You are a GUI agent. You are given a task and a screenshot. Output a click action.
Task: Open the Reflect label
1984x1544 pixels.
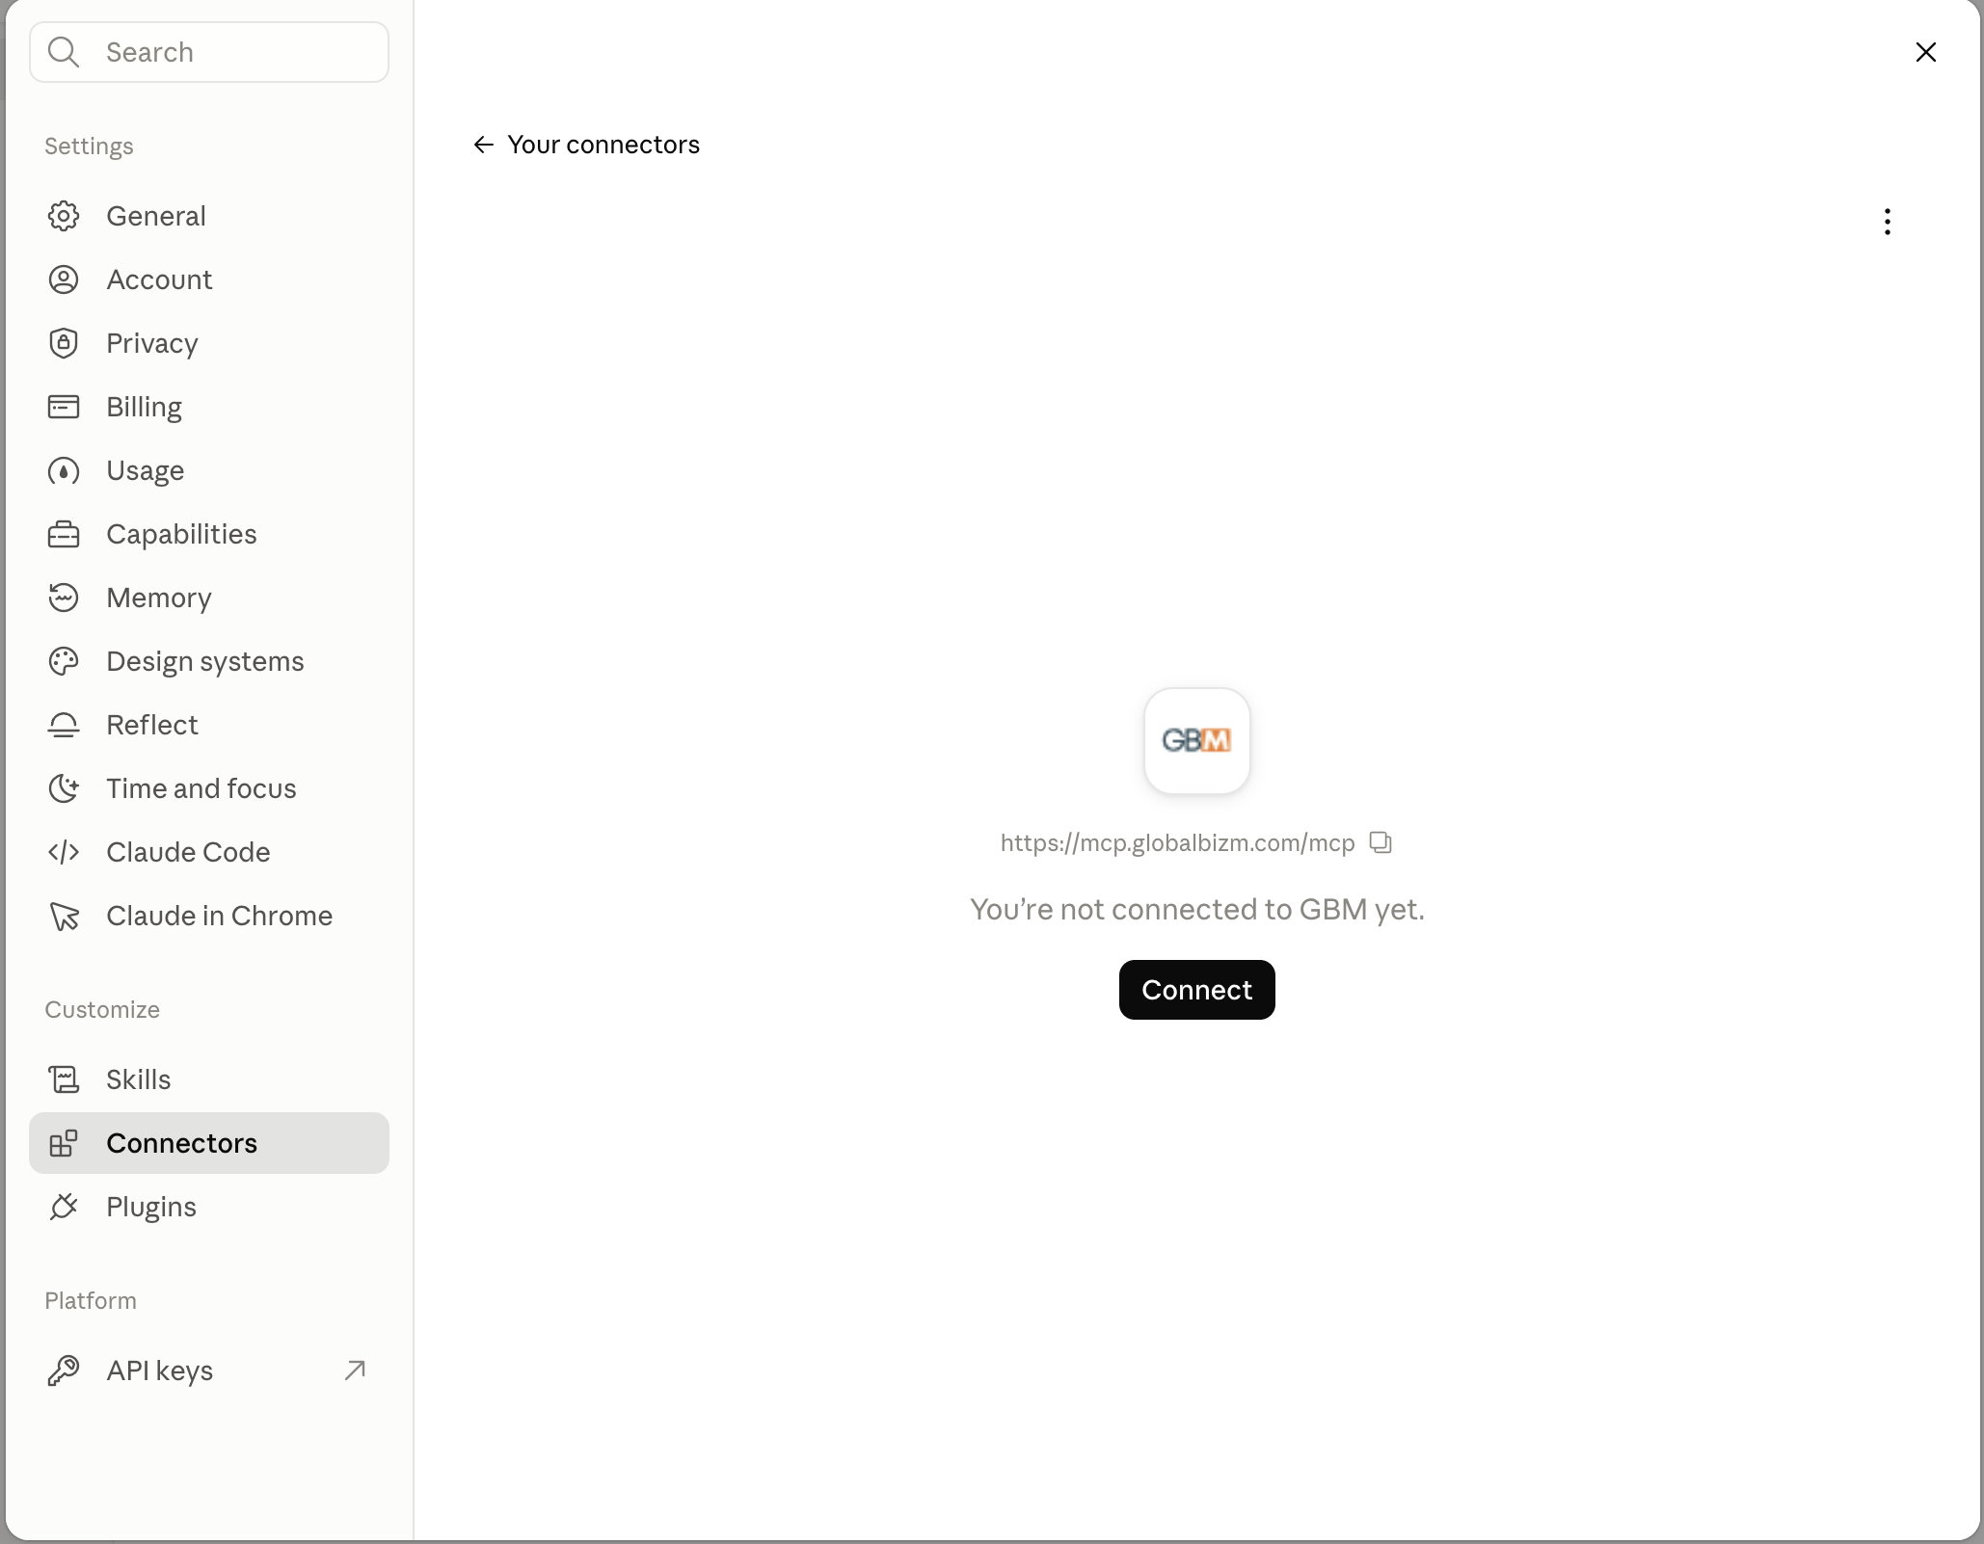pyautogui.click(x=152, y=725)
